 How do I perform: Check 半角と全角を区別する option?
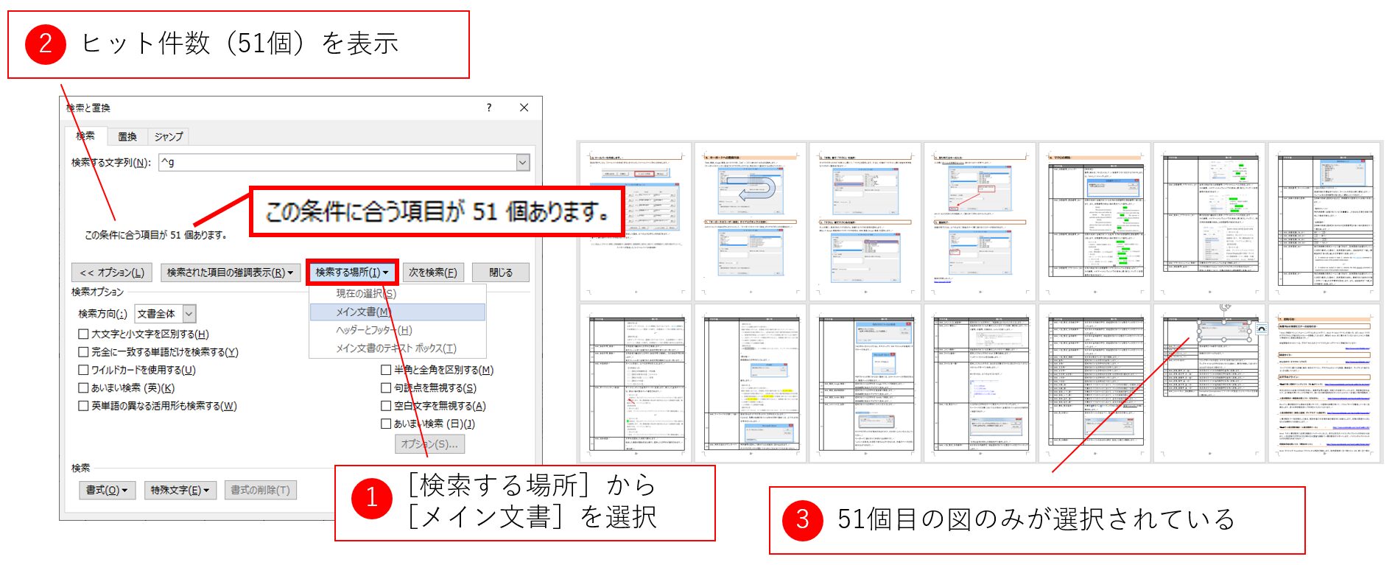[386, 370]
